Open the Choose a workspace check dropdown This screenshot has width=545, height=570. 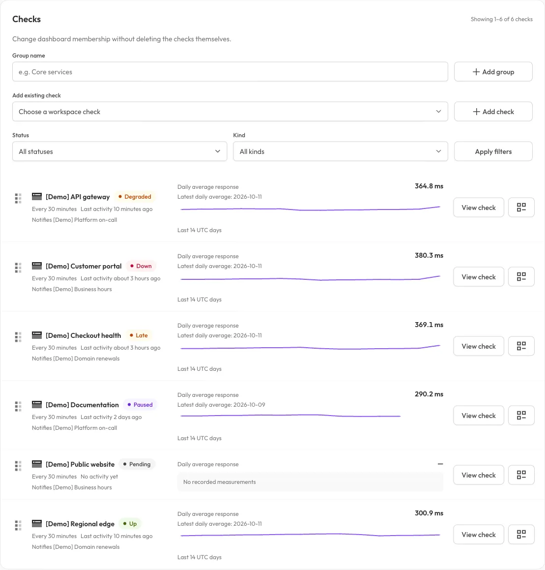coord(230,112)
